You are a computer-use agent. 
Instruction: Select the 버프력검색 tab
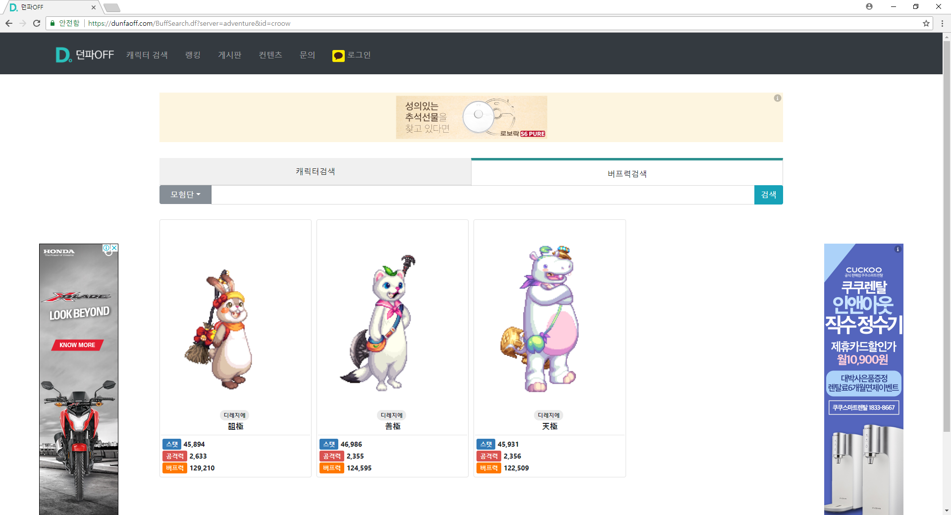pyautogui.click(x=627, y=173)
